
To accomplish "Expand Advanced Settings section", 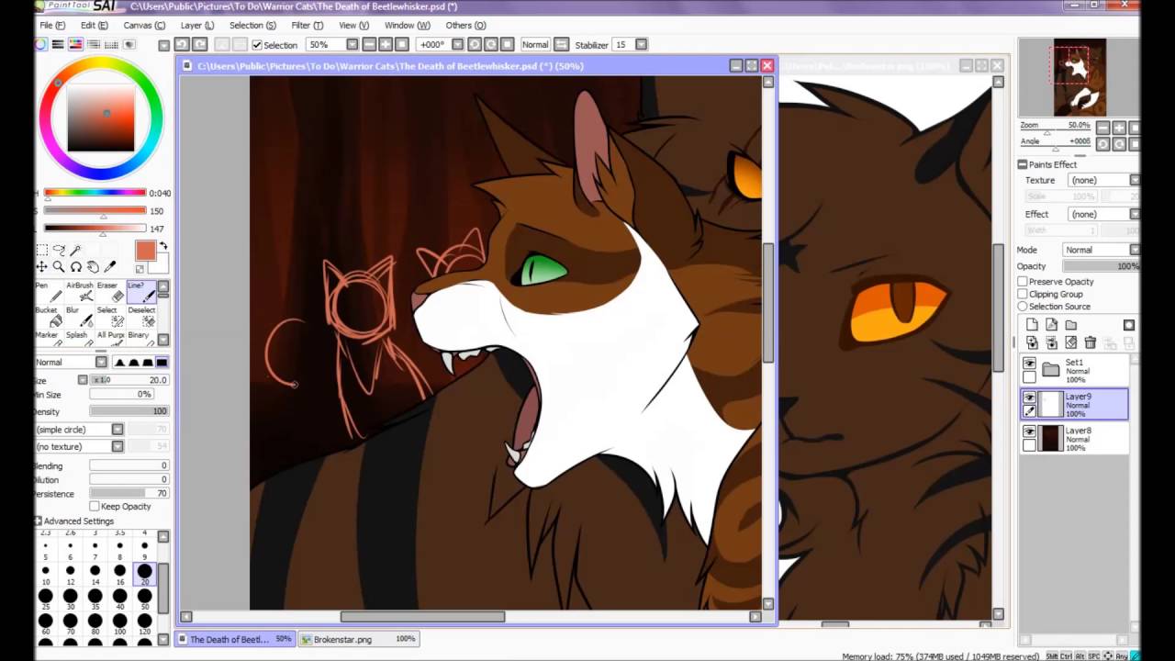I will click(x=39, y=521).
